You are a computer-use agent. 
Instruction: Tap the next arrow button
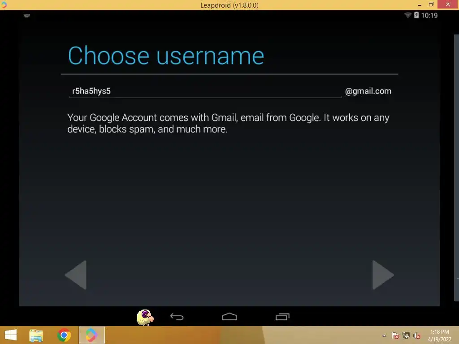pyautogui.click(x=383, y=275)
